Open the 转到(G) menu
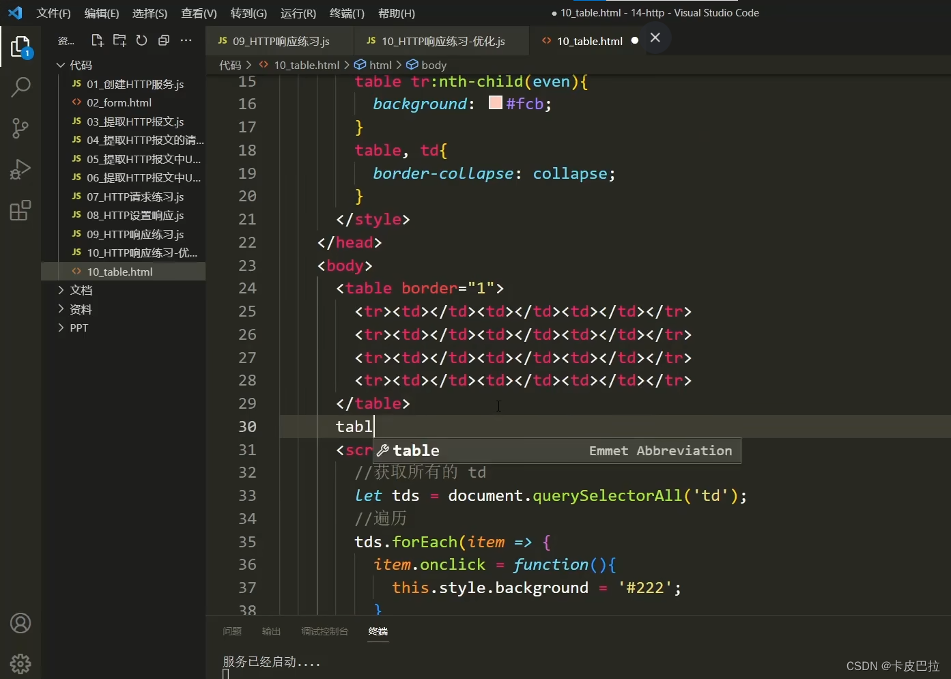This screenshot has width=951, height=679. tap(249, 13)
